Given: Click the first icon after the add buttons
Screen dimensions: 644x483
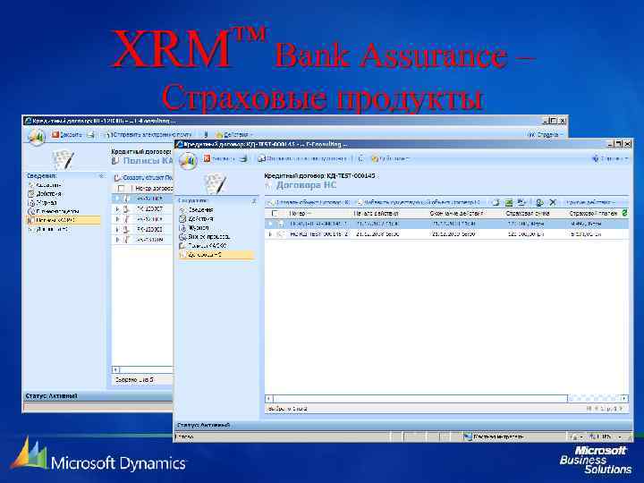Looking at the screenshot, I should tap(496, 202).
